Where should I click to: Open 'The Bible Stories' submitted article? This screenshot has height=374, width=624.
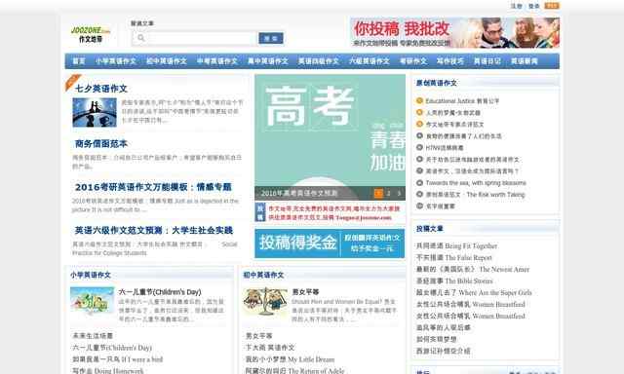[454, 281]
